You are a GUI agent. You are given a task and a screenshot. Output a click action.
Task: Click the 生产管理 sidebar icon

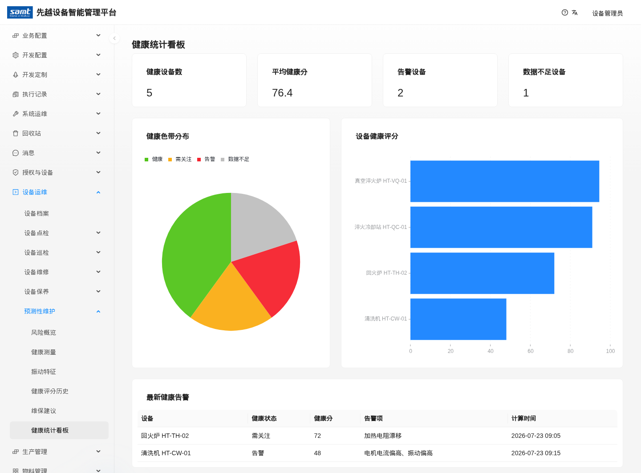tap(16, 452)
